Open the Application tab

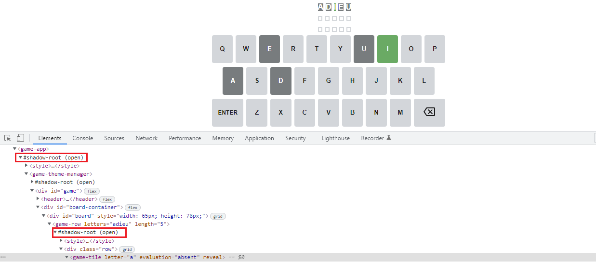[259, 138]
